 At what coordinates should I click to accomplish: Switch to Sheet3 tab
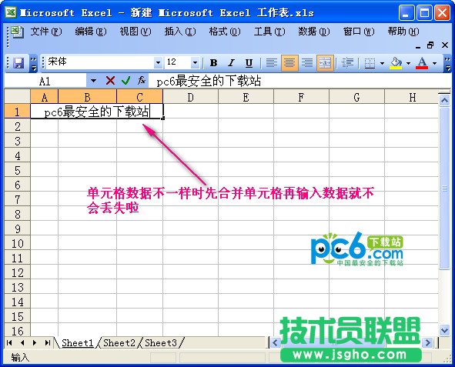coord(161,343)
